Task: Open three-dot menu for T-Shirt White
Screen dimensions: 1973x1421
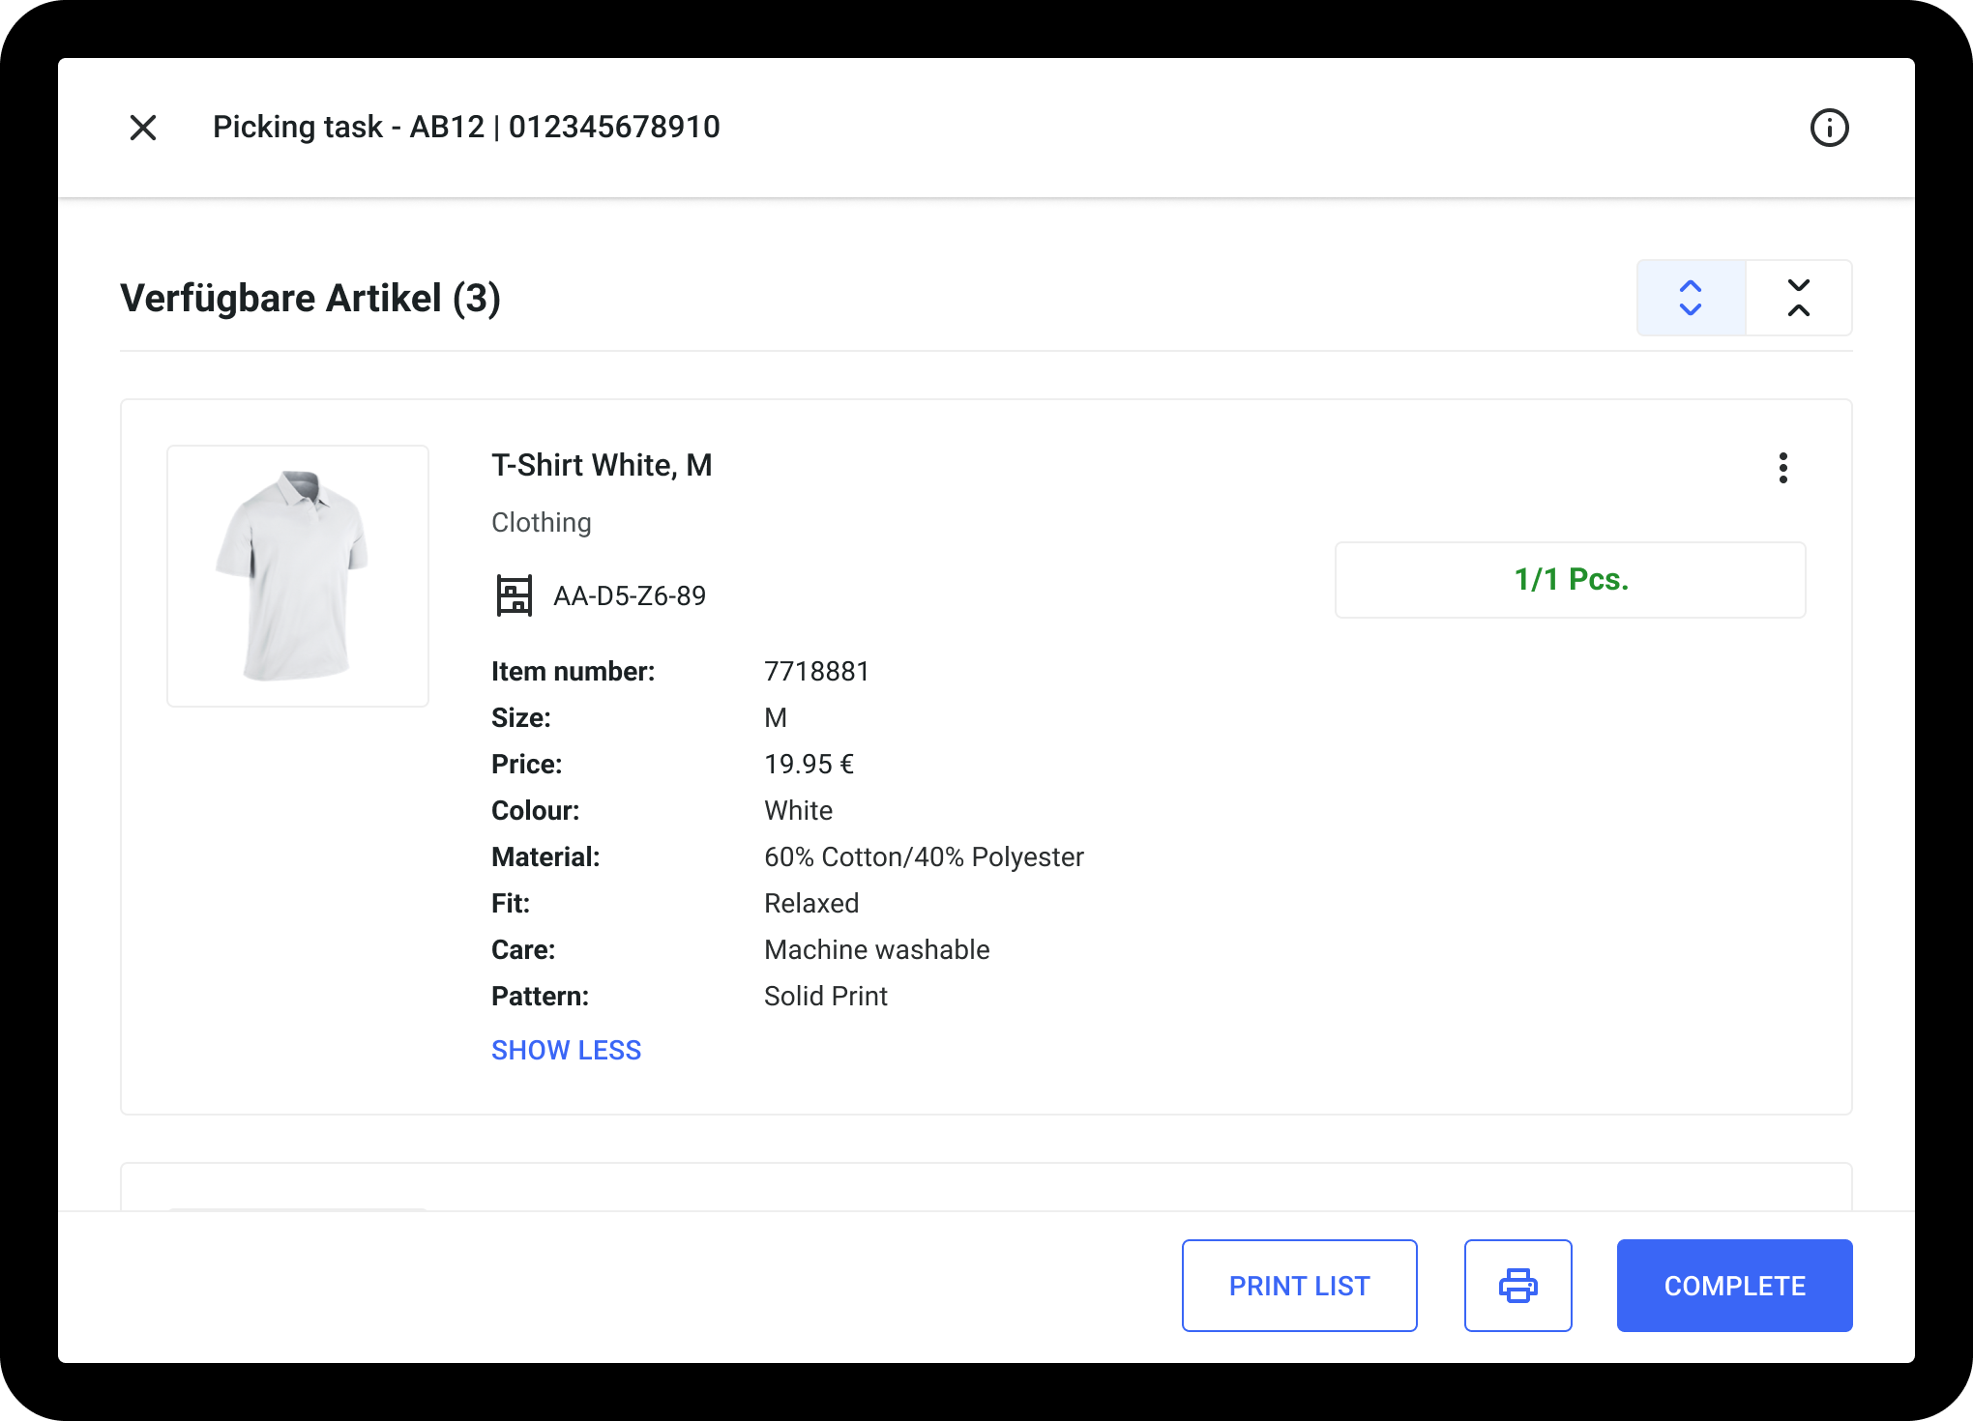Action: (1782, 468)
